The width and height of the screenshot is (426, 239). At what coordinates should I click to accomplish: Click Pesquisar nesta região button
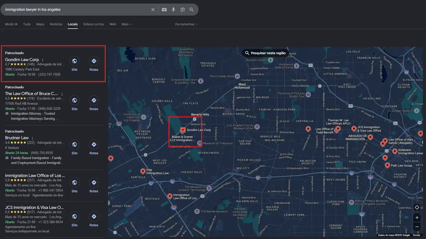[265, 53]
